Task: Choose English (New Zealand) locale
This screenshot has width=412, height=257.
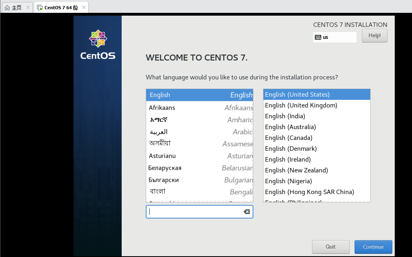Action: pos(316,170)
